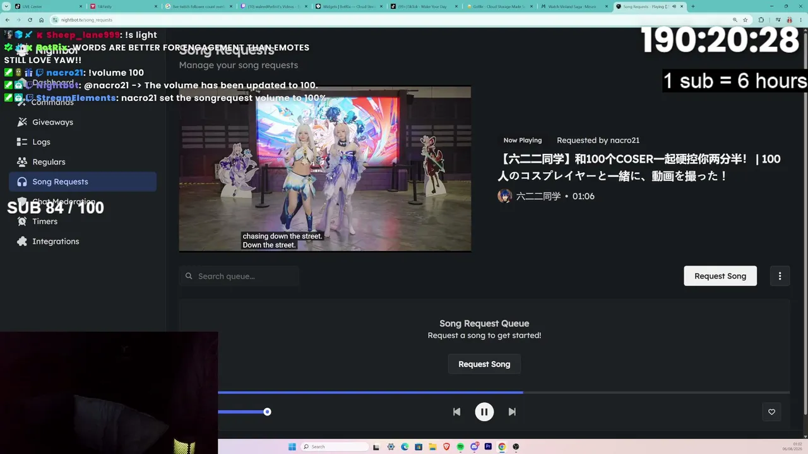Open OBS Studio from the taskbar
This screenshot has height=454, width=808.
point(516,446)
